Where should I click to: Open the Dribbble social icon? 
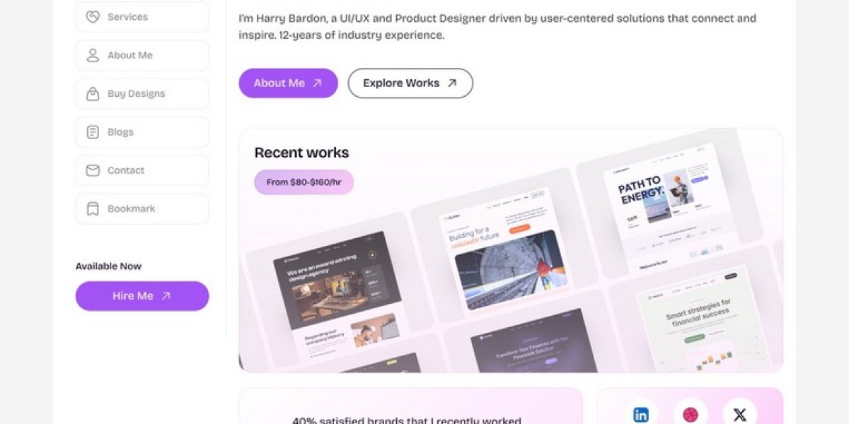click(691, 415)
